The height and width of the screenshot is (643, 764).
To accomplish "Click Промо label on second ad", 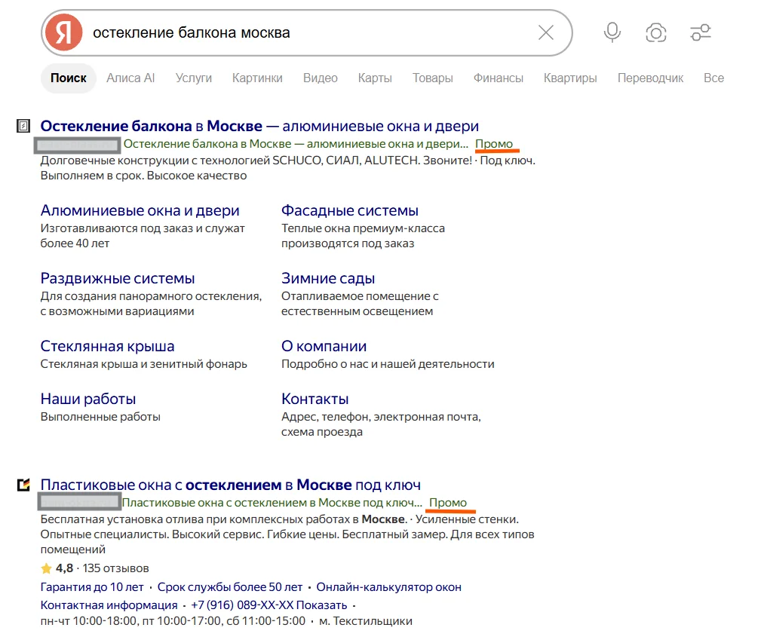I will (x=448, y=503).
